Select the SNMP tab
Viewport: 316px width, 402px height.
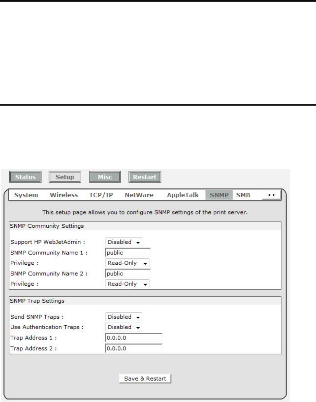[x=219, y=195]
